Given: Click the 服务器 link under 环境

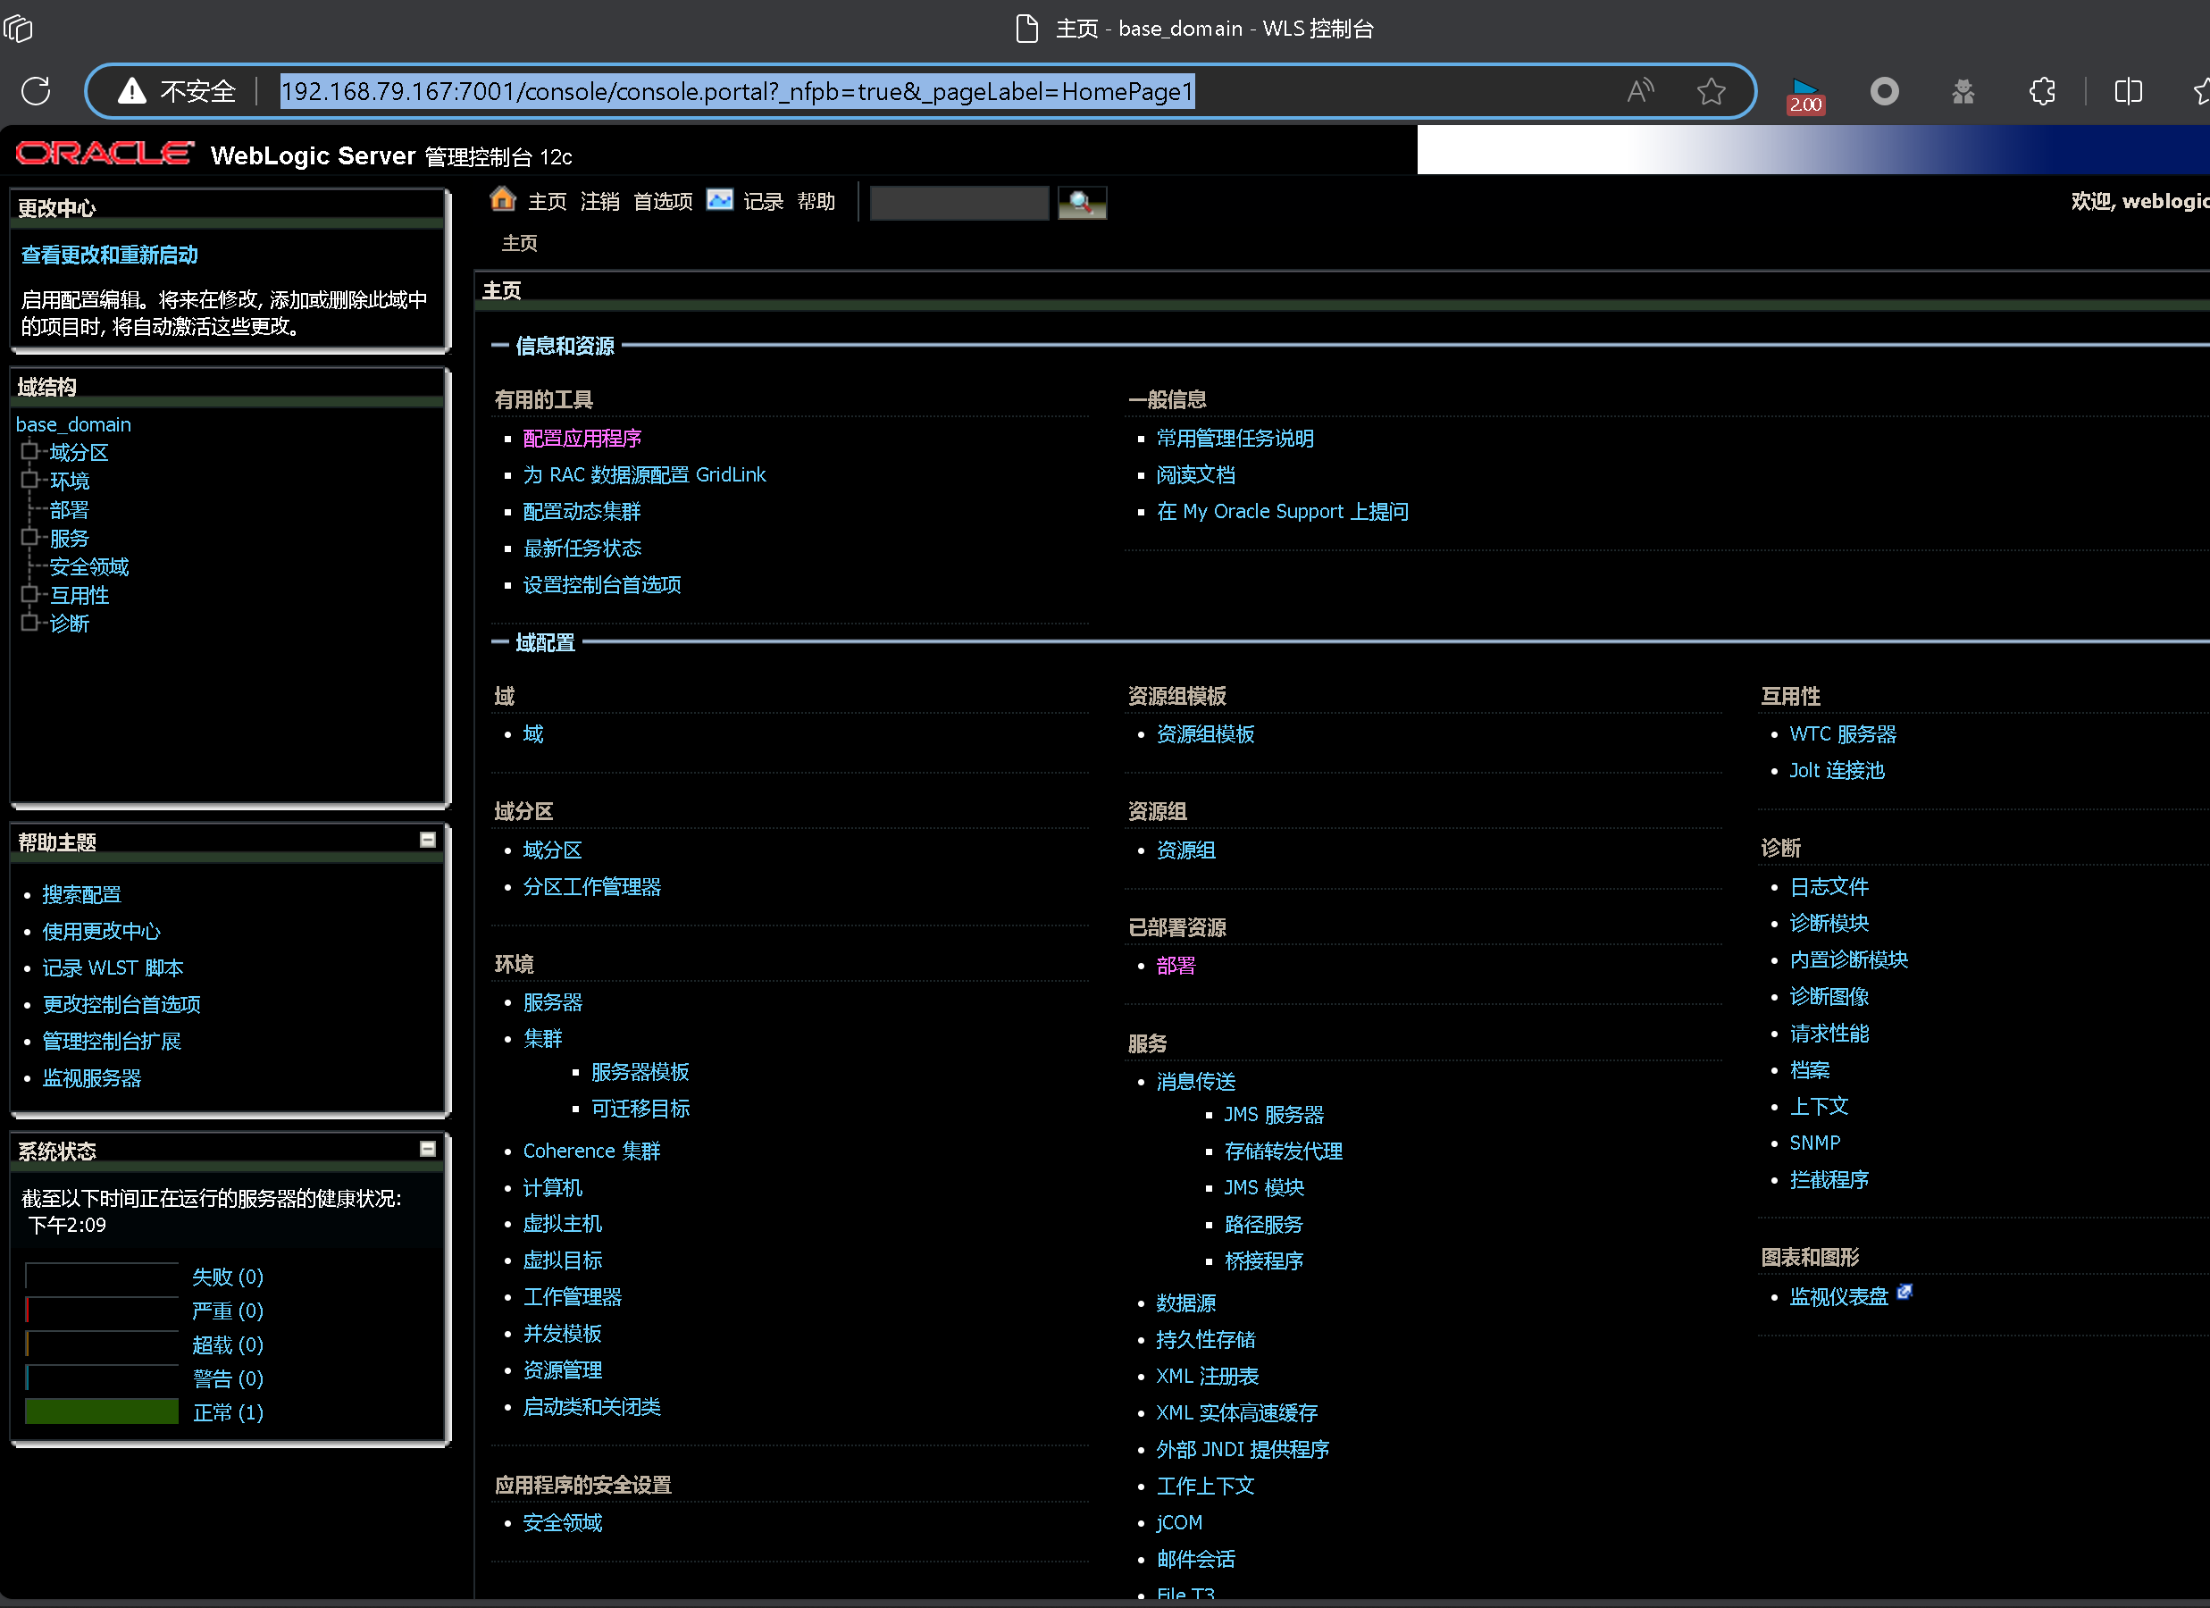Looking at the screenshot, I should 552,1003.
